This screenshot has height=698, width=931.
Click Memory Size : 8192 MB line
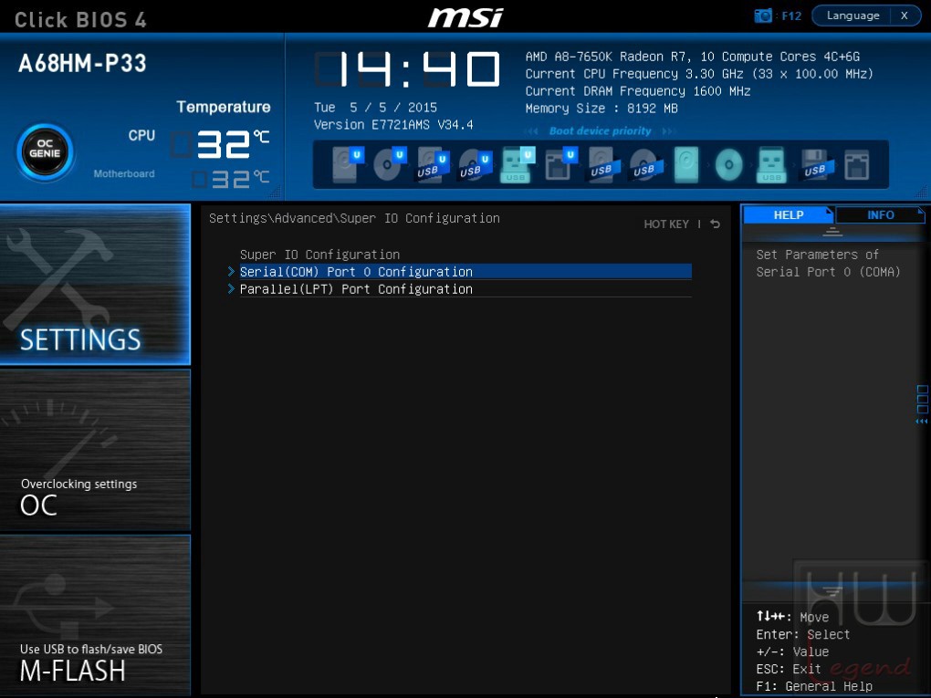coord(601,108)
